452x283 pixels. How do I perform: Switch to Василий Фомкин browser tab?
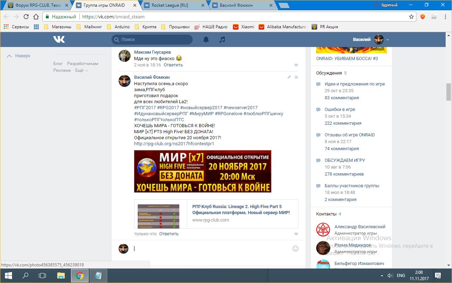pos(241,5)
